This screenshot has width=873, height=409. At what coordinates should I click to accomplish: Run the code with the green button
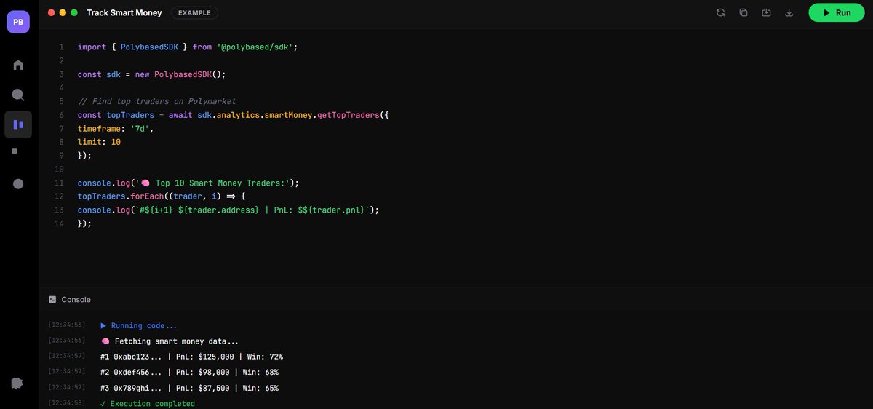pos(836,12)
